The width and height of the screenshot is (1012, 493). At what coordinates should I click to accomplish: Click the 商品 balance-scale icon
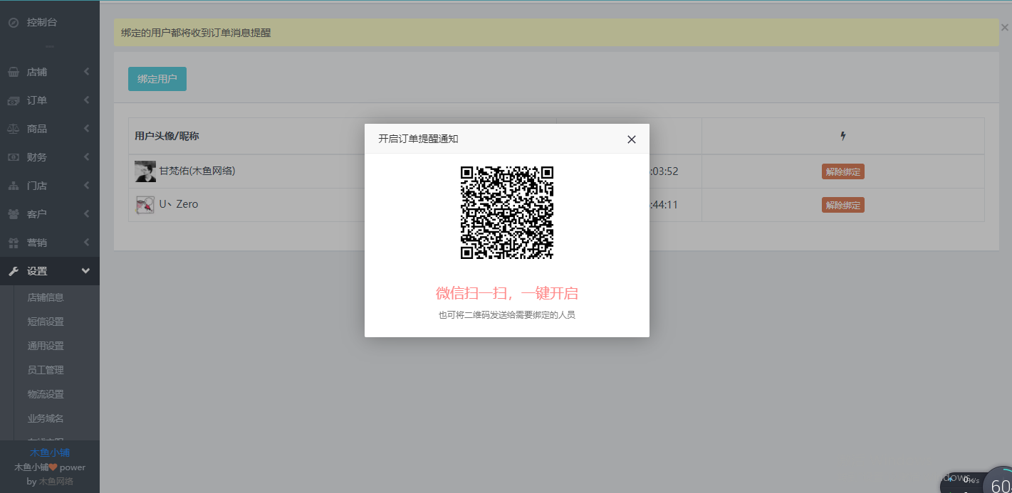(13, 129)
